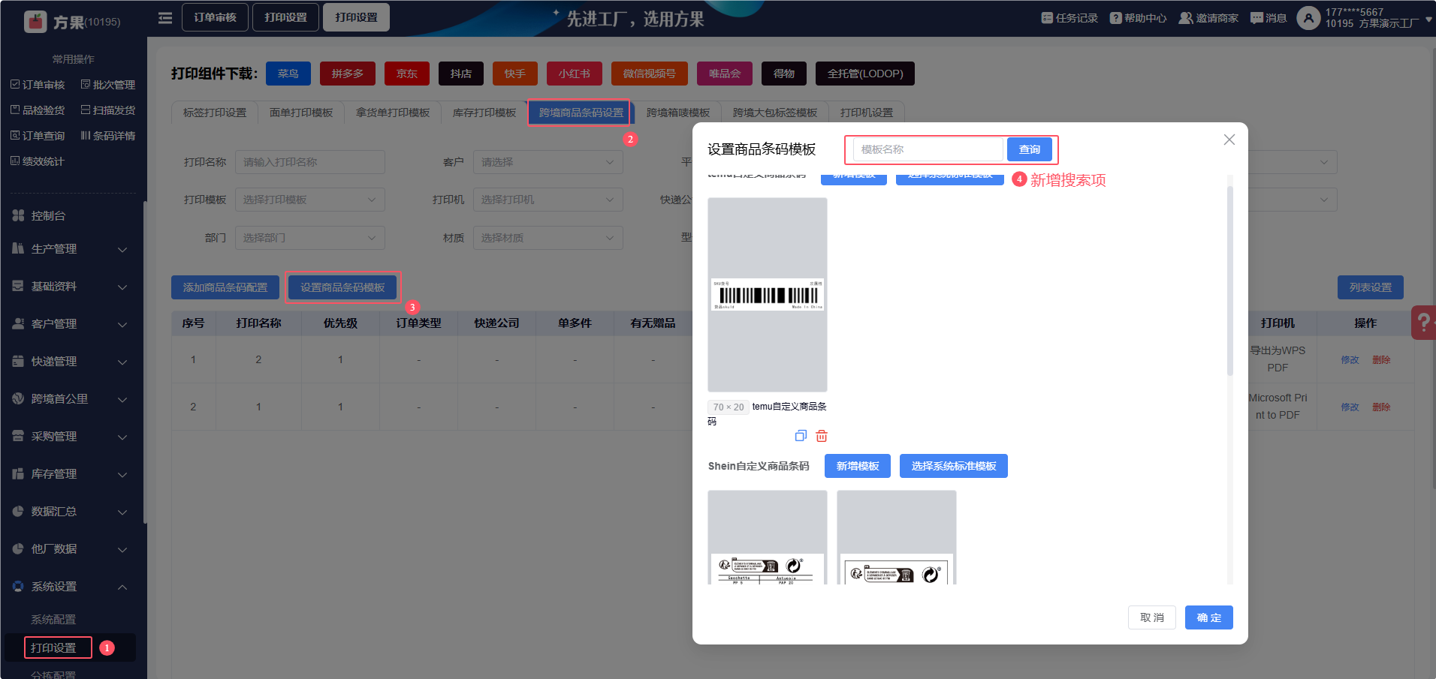The width and height of the screenshot is (1436, 679).
Task: Expand the 基础资料 menu
Action: pos(71,286)
